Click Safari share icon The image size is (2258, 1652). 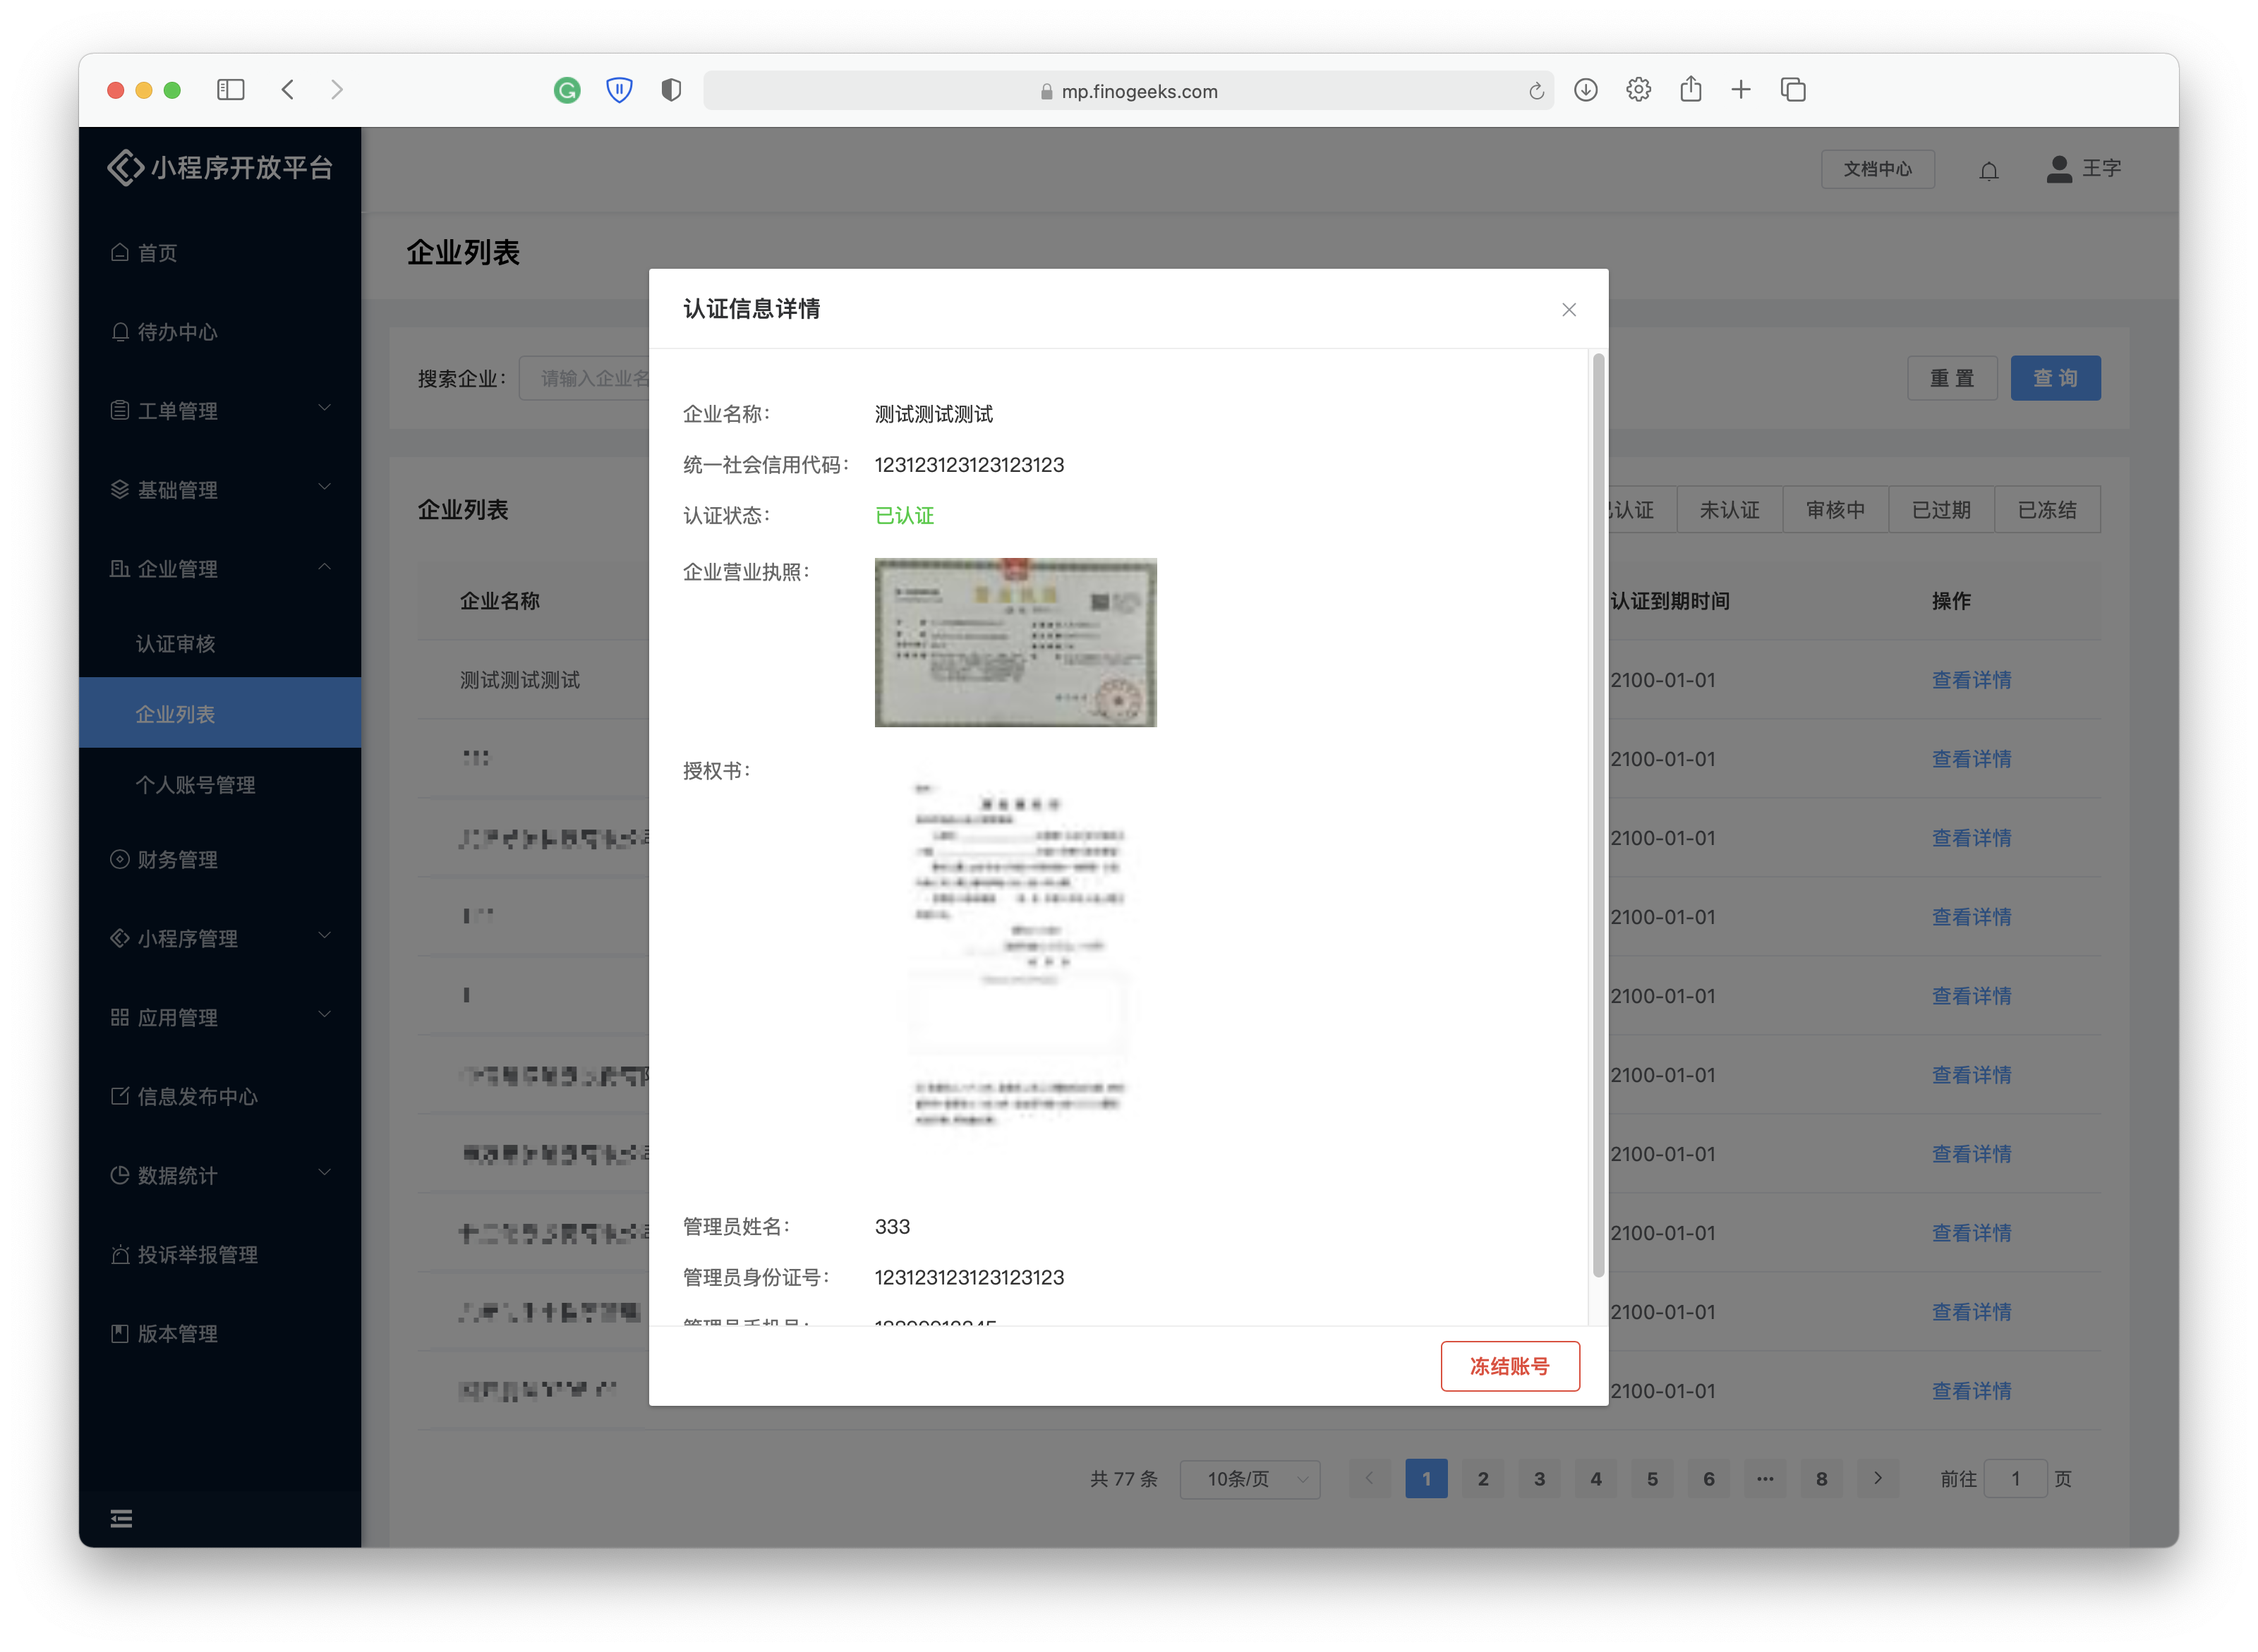1690,89
